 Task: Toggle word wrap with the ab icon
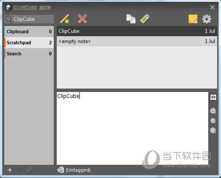pyautogui.click(x=213, y=98)
